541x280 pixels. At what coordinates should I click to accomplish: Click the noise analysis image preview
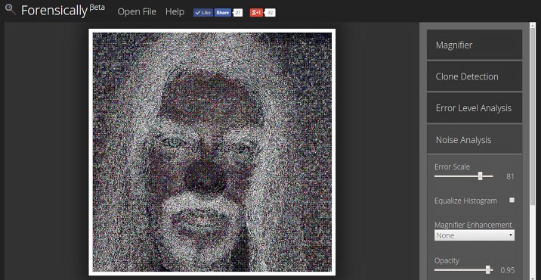click(x=212, y=152)
